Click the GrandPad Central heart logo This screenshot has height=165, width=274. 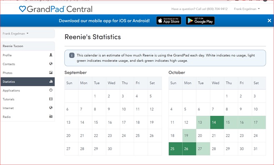[x=22, y=9]
